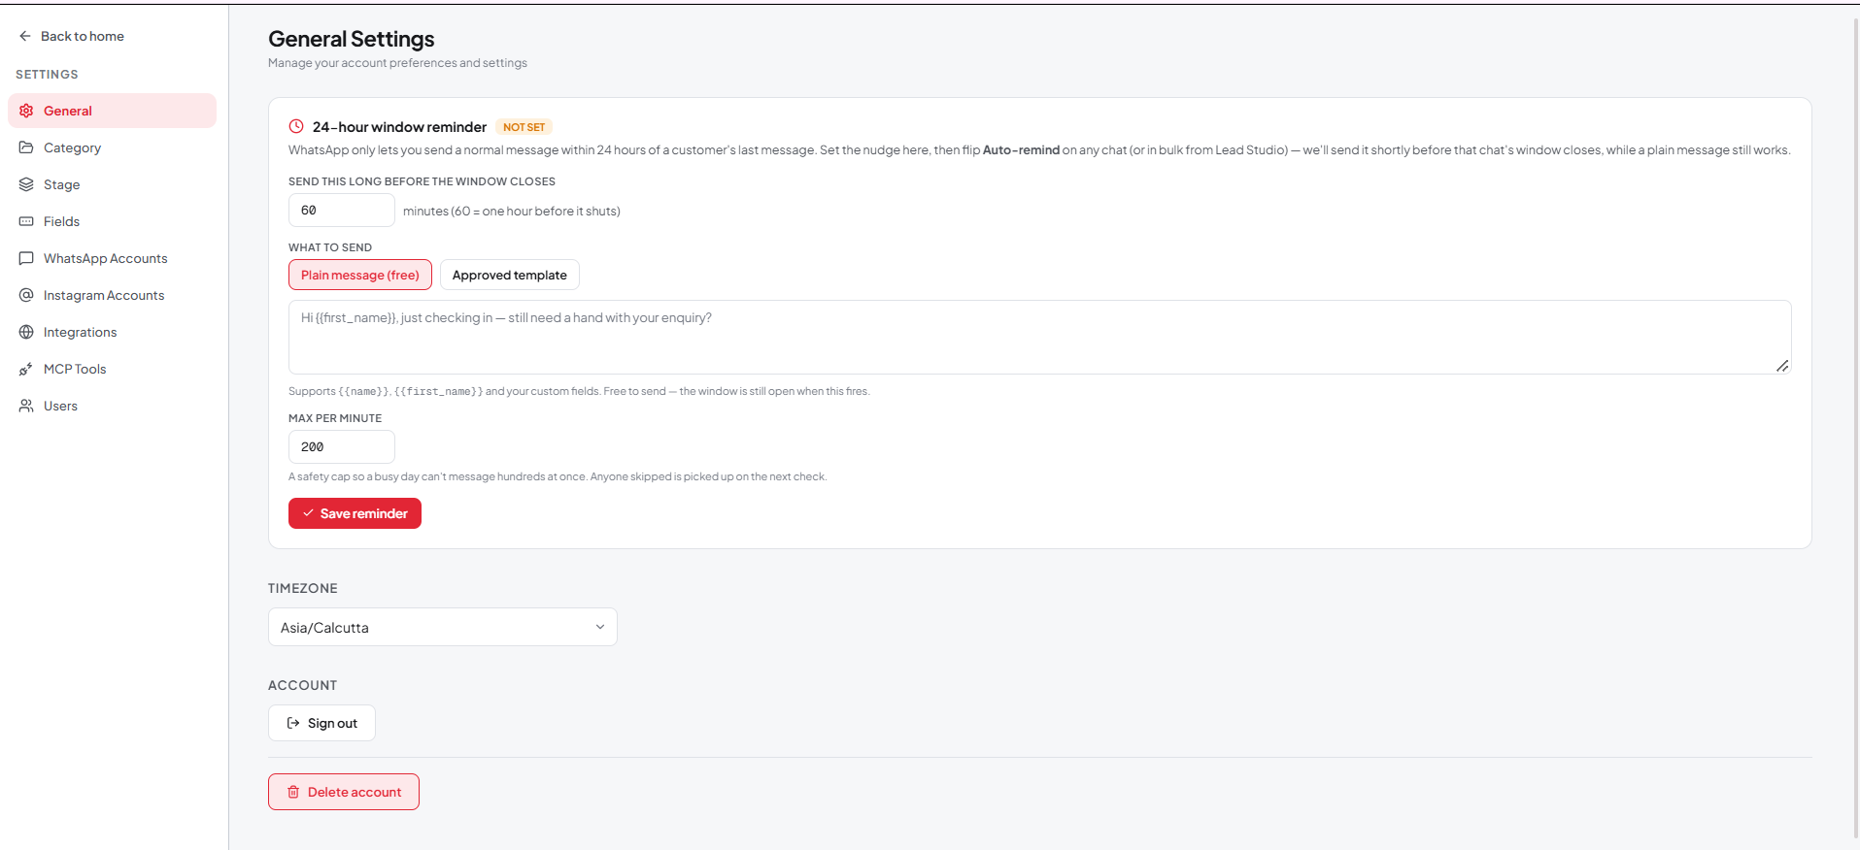1860x850 pixels.
Task: Open the Asia/Calcutta timezone dropdown
Action: (443, 627)
